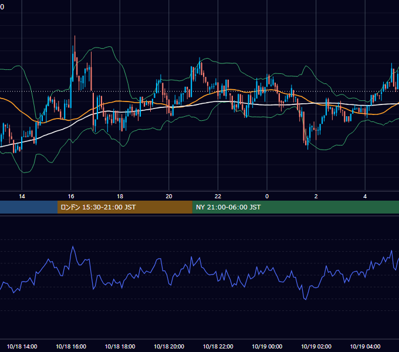The width and height of the screenshot is (399, 352).
Task: Click the 10/18 14:00 date label
Action: (22, 346)
